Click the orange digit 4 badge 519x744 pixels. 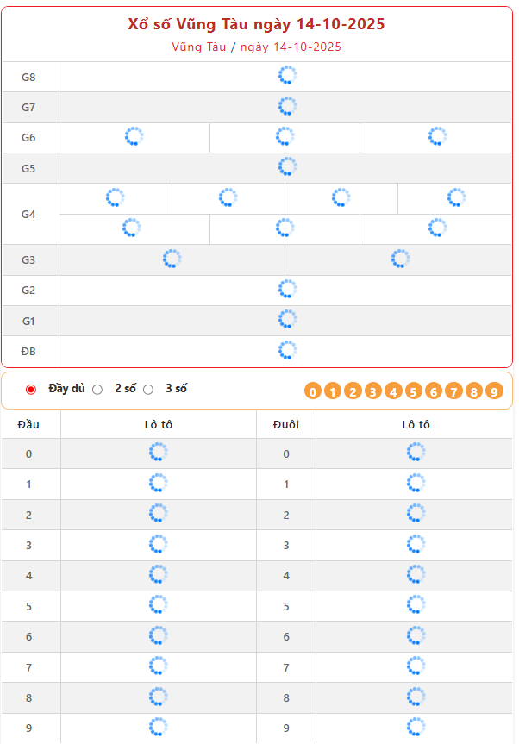tap(393, 391)
